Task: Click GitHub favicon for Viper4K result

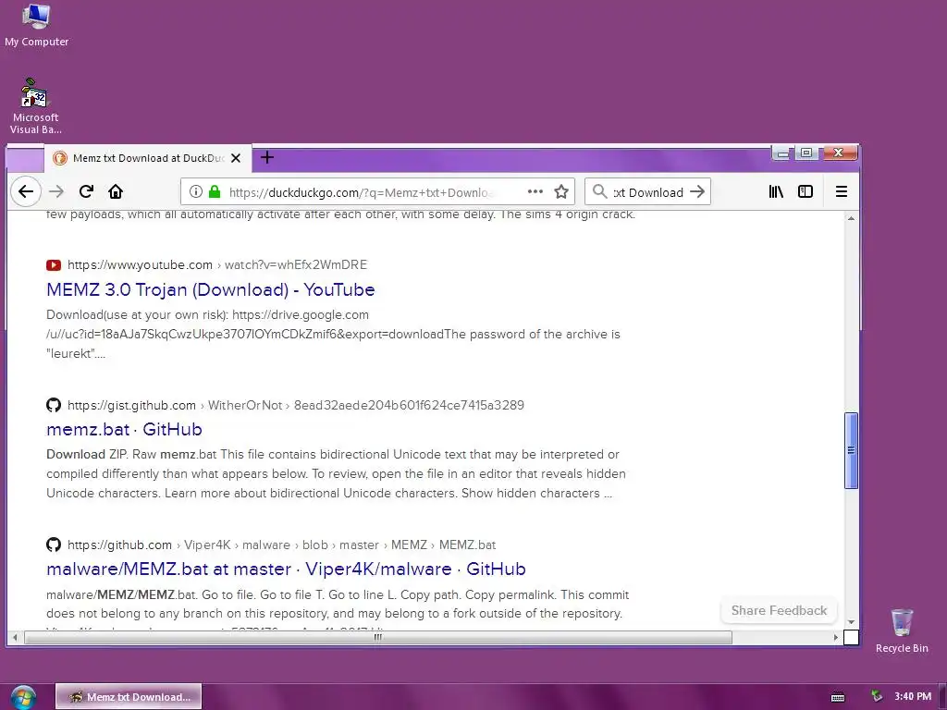Action: 53,545
